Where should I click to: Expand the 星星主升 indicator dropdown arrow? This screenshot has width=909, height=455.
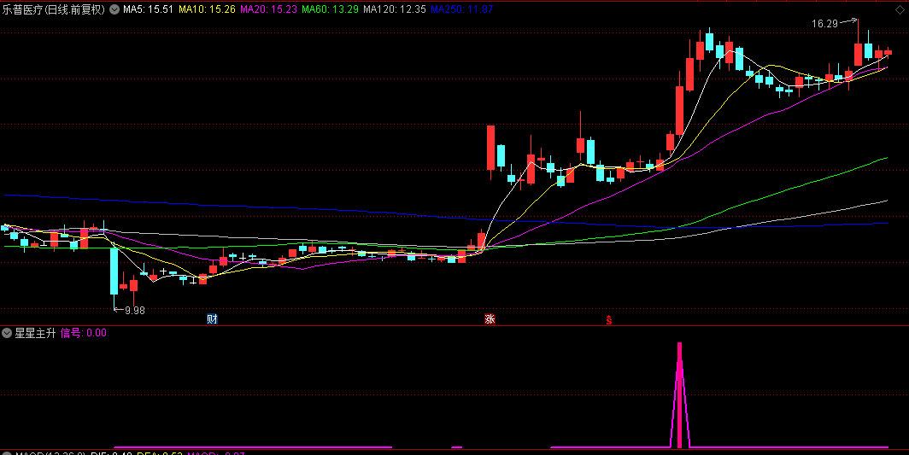(x=7, y=333)
